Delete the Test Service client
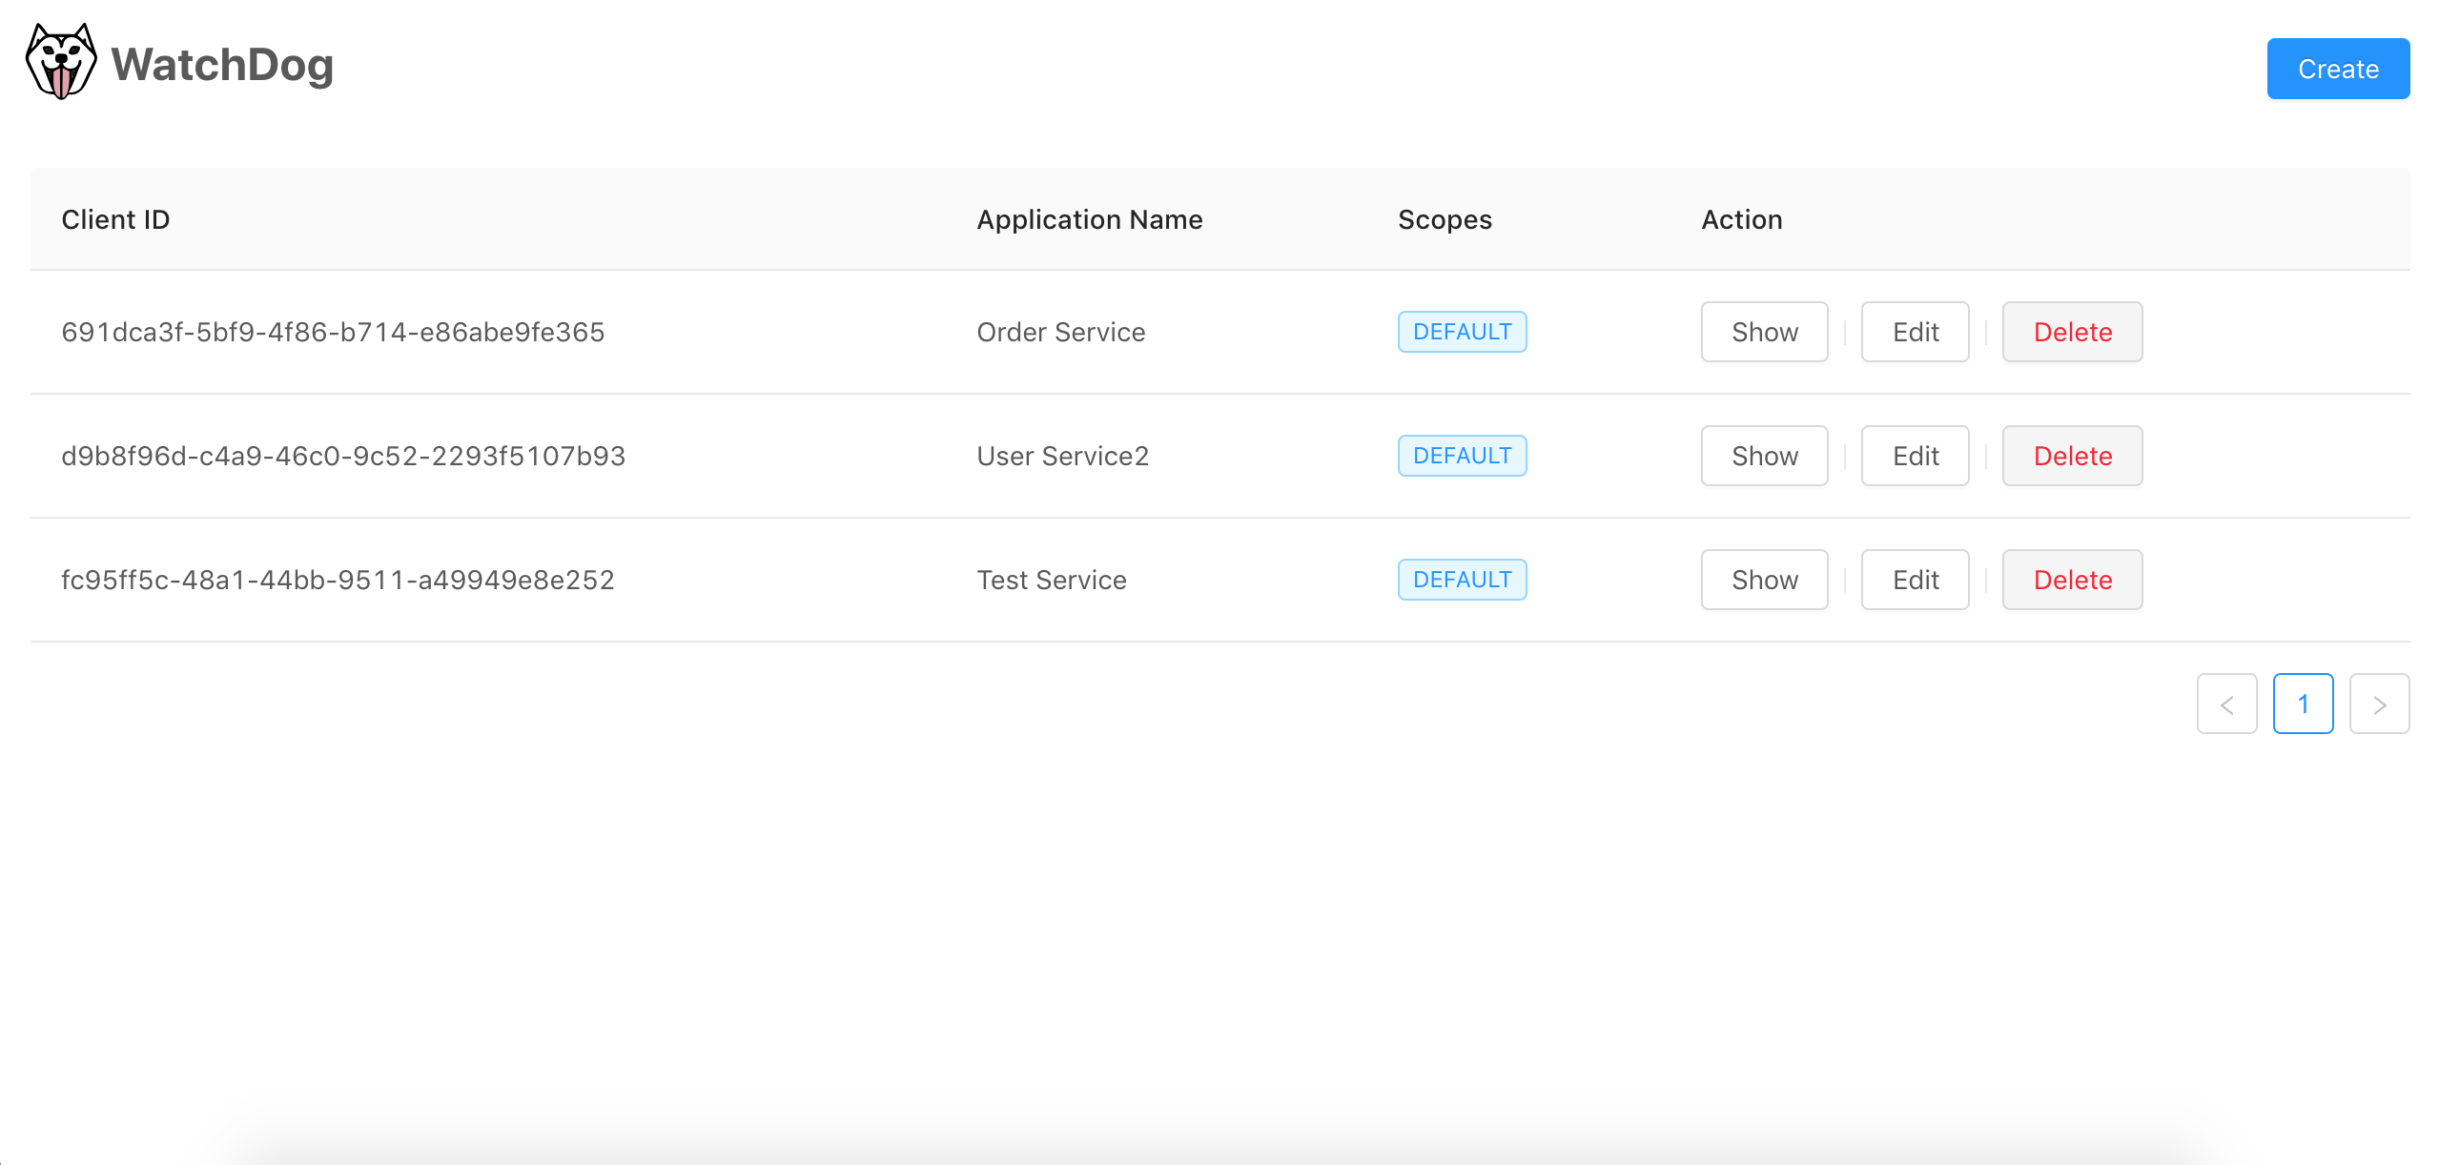Viewport: 2439px width, 1165px height. click(2072, 580)
